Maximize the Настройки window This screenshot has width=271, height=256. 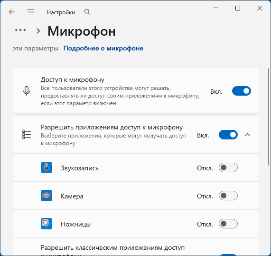[238, 8]
